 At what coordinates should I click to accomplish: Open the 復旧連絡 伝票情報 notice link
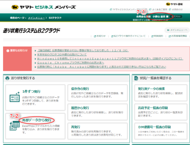pyautogui.click(x=83, y=50)
